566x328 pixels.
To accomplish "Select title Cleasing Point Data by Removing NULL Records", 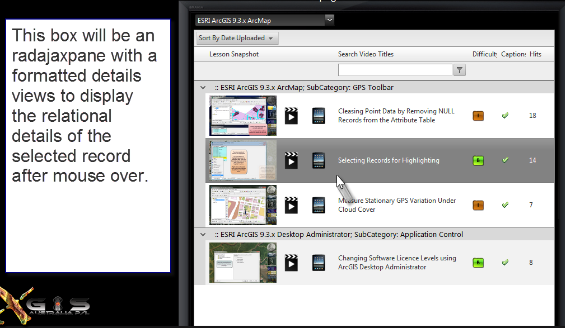I will tap(396, 116).
